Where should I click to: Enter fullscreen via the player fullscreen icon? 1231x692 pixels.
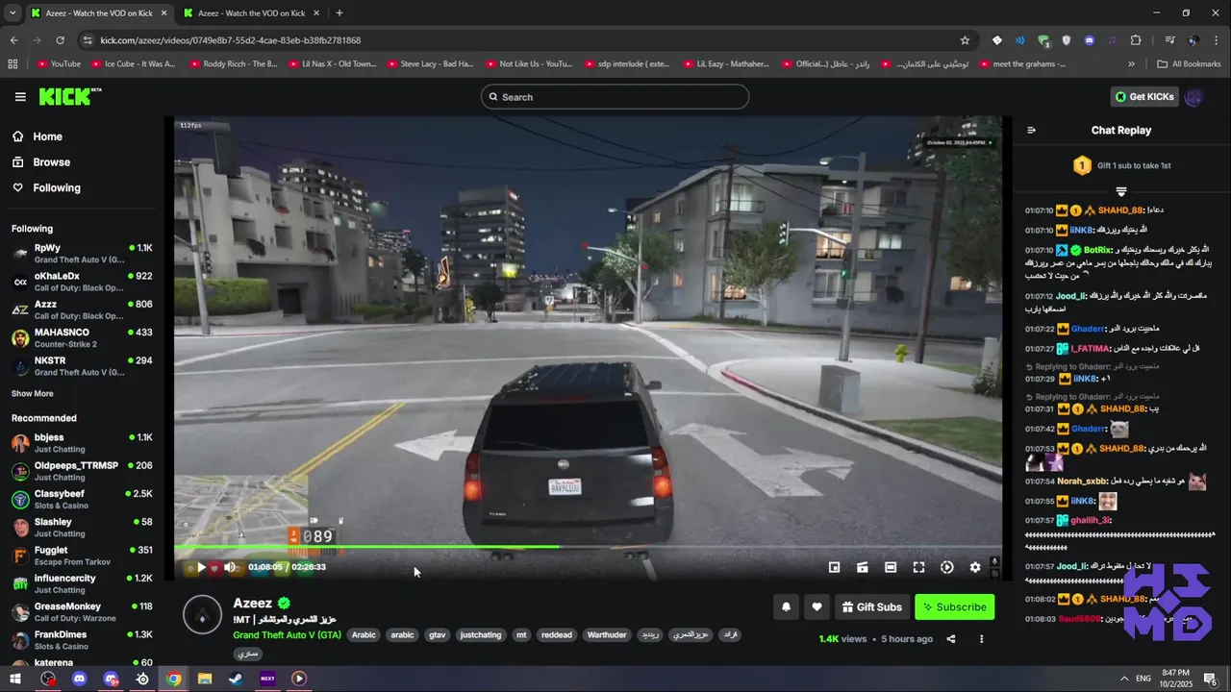pos(918,567)
